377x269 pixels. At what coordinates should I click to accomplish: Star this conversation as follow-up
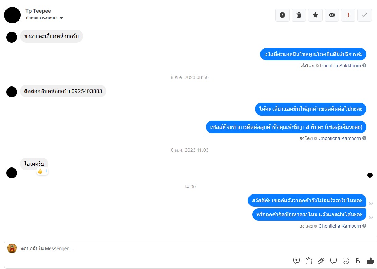point(315,15)
